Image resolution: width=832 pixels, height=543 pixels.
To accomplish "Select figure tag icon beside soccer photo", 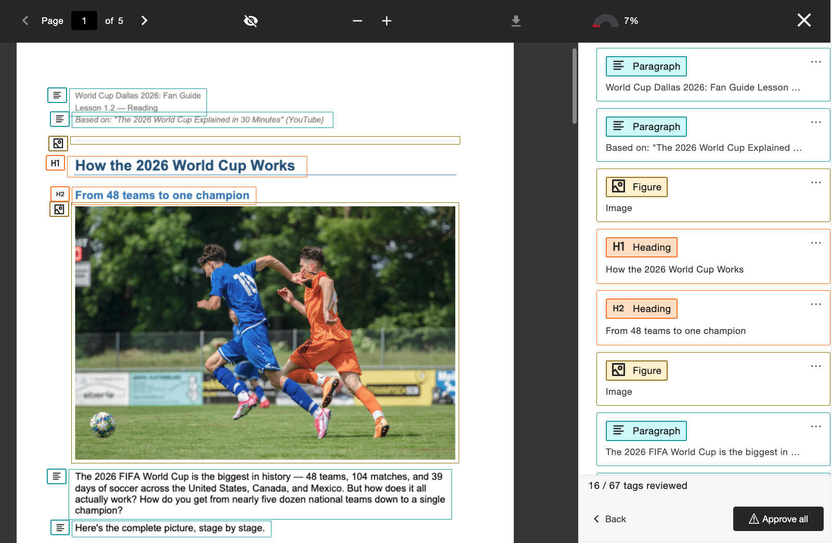I will click(x=59, y=209).
